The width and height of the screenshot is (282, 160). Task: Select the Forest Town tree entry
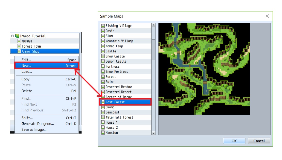click(x=45, y=46)
